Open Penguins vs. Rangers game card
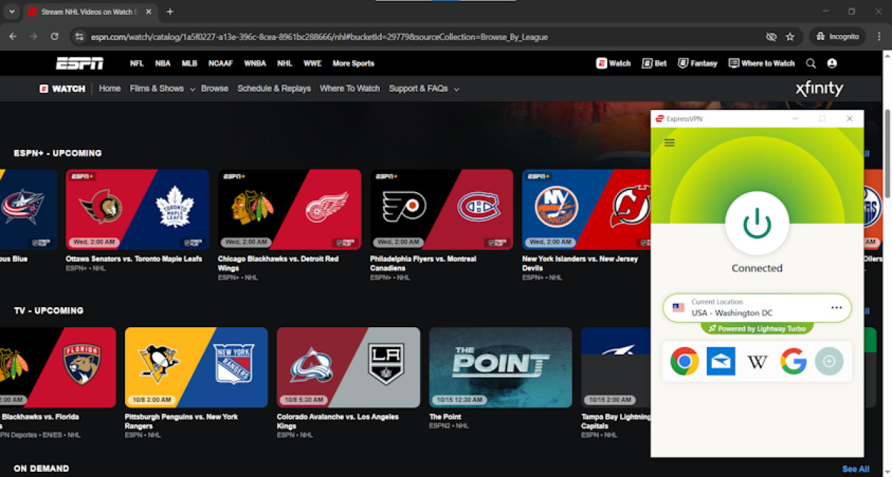This screenshot has height=477, width=892. [x=196, y=367]
